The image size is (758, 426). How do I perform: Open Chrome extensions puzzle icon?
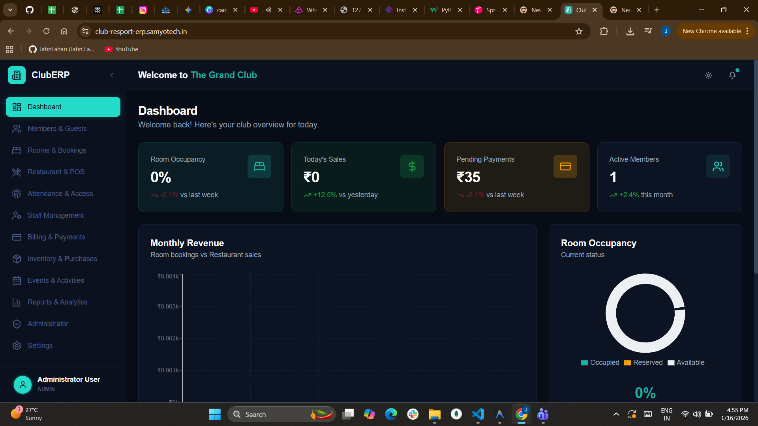pos(604,31)
